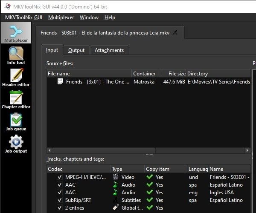Click the source files horizontal scrollbar thumb
256x213 pixels.
104,150
